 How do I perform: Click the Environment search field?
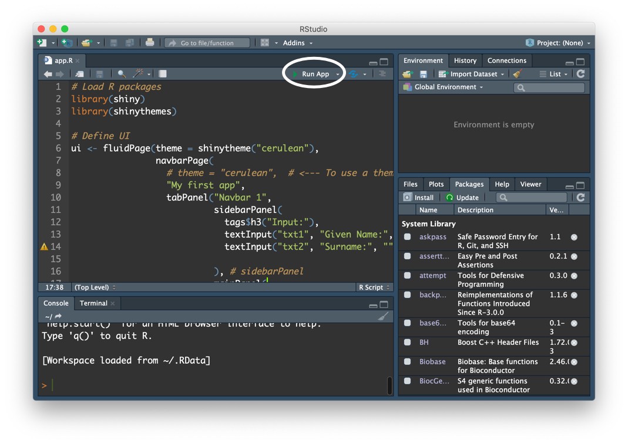pyautogui.click(x=549, y=87)
